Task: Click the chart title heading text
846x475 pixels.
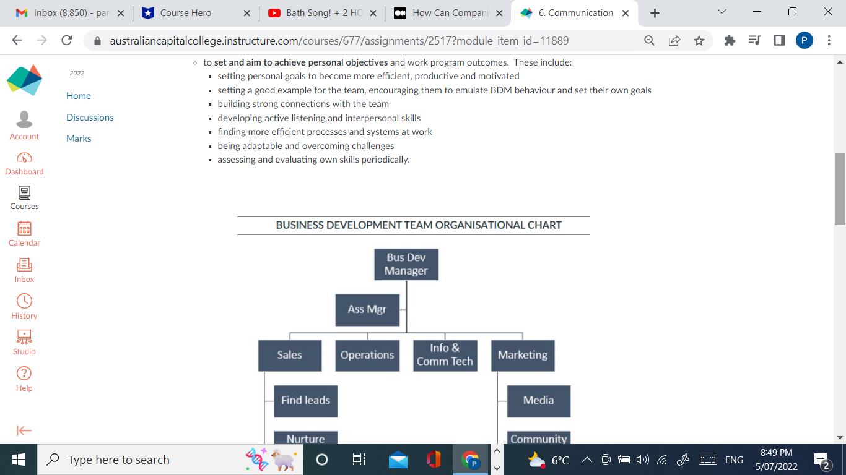Action: click(x=419, y=225)
